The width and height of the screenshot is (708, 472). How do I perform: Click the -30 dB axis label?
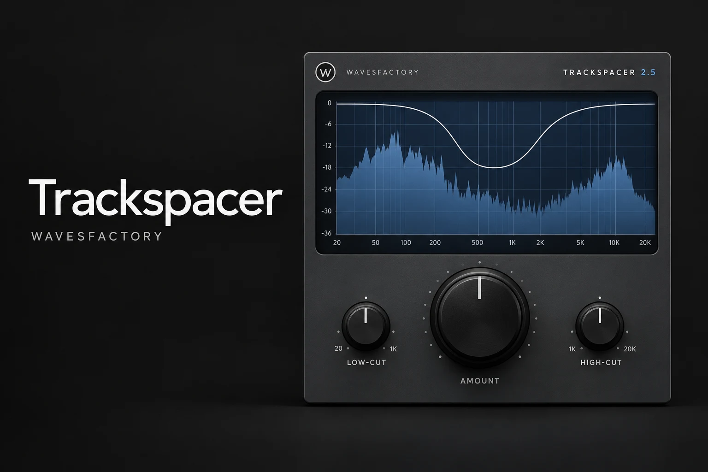point(327,211)
